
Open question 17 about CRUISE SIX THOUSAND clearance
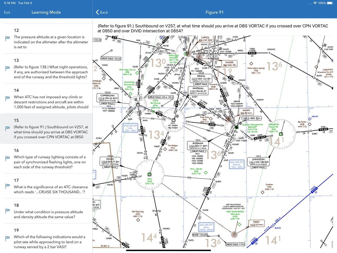pyautogui.click(x=46, y=186)
